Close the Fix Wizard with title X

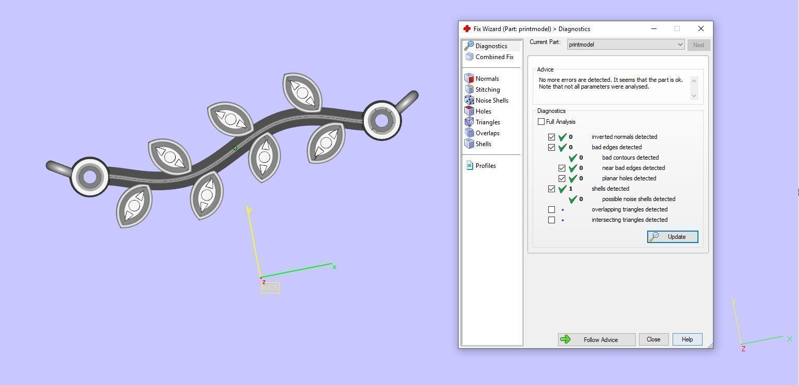(x=701, y=29)
